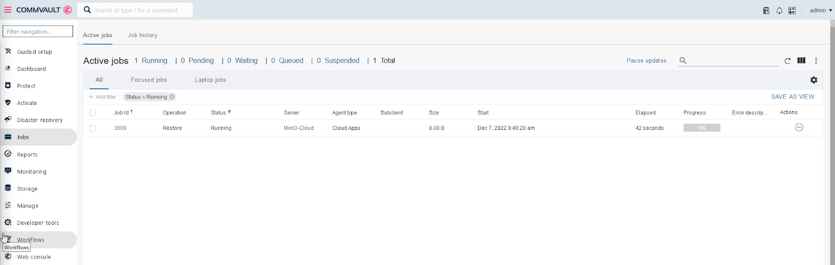Click the three-dot more options icon
This screenshot has width=835, height=265.
pyautogui.click(x=816, y=61)
